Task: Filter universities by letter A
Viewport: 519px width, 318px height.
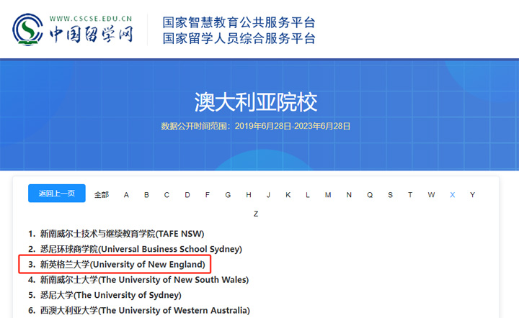Action: pos(126,195)
